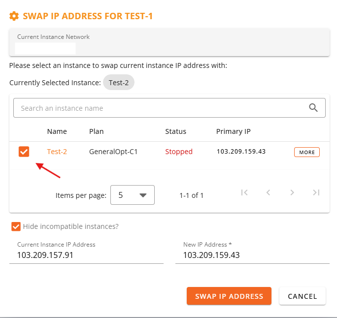Focus the Search an instance name field
337x318 pixels.
coord(169,108)
